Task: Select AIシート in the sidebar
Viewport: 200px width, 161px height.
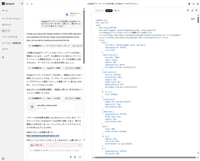Action: pos(6,31)
